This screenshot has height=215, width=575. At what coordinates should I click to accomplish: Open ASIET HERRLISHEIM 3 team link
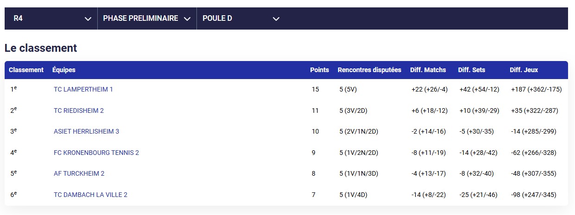[86, 131]
